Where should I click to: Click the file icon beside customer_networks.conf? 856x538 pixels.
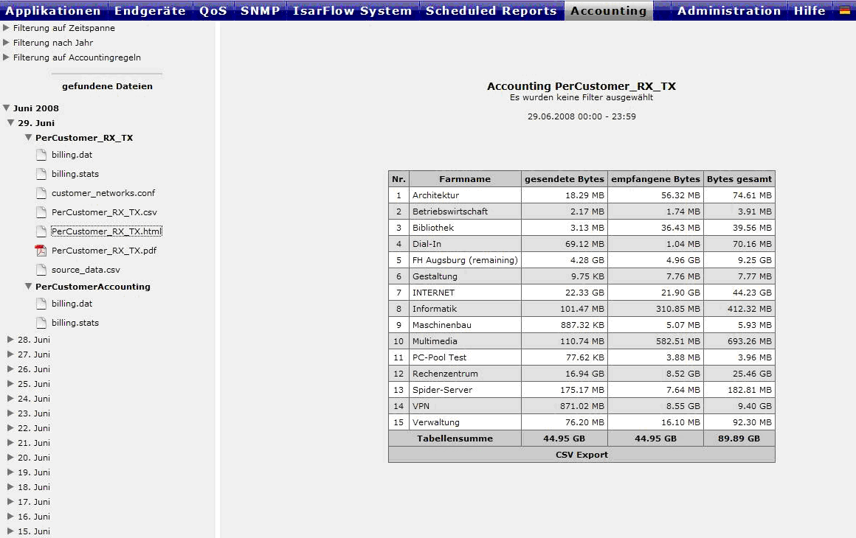coord(41,193)
